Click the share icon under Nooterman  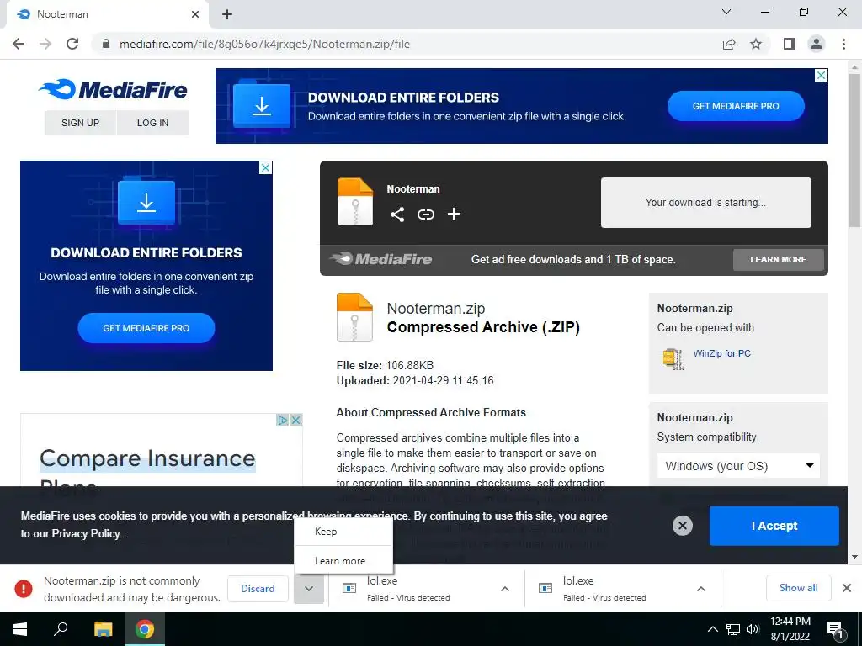(x=397, y=214)
